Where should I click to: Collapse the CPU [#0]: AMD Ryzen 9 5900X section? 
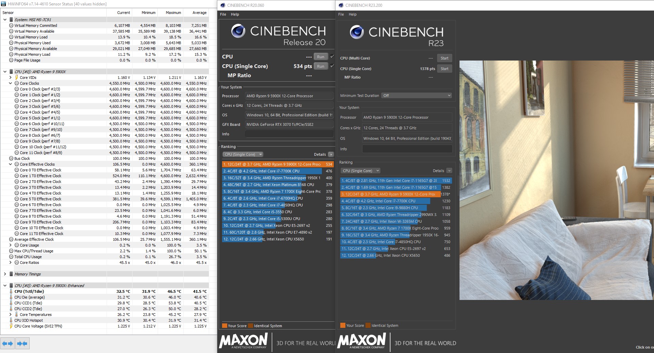tap(5, 72)
